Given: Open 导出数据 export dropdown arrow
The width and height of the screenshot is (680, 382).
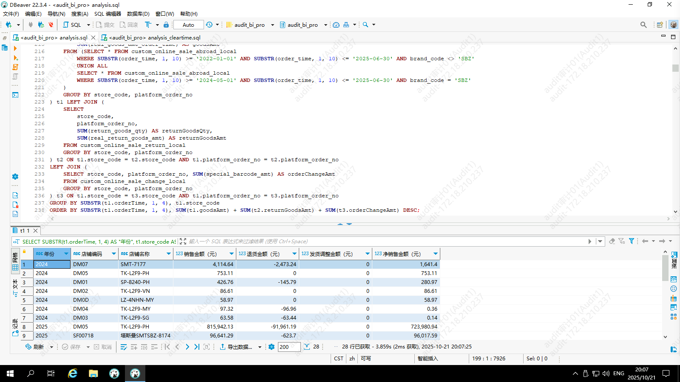Looking at the screenshot, I should [260, 347].
